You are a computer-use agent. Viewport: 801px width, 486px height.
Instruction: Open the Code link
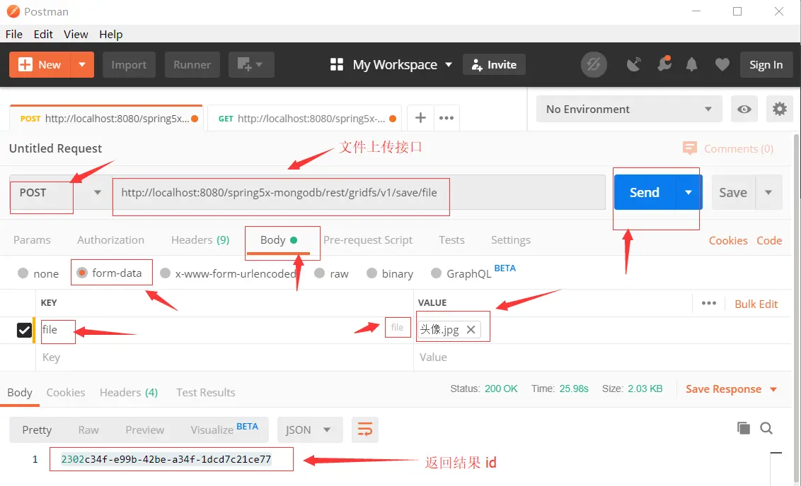pos(769,240)
